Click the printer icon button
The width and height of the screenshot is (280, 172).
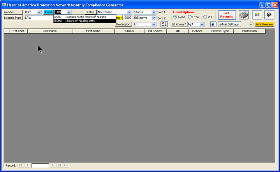point(244,15)
